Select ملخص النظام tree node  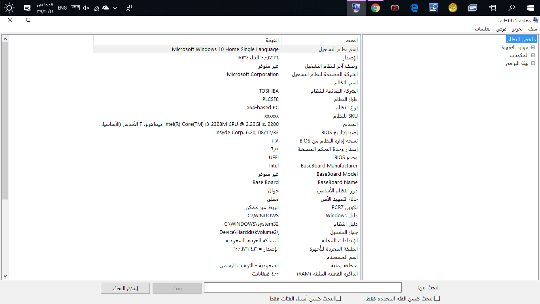521,39
